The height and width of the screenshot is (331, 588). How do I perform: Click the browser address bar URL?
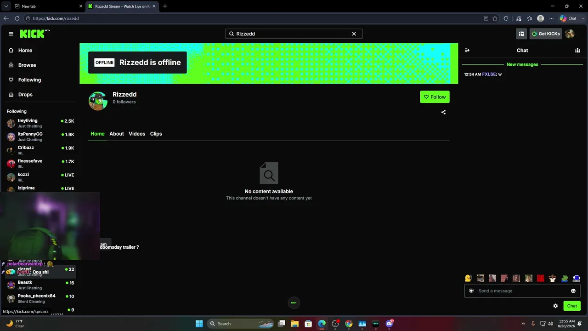point(56,18)
